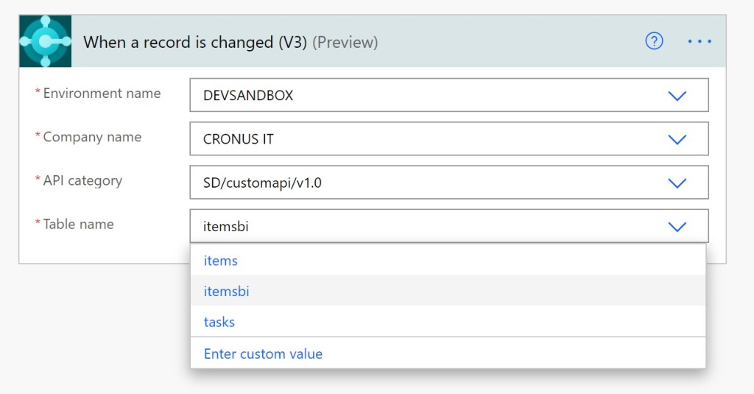
Task: Expand the Company name dropdown arrow
Action: (676, 139)
